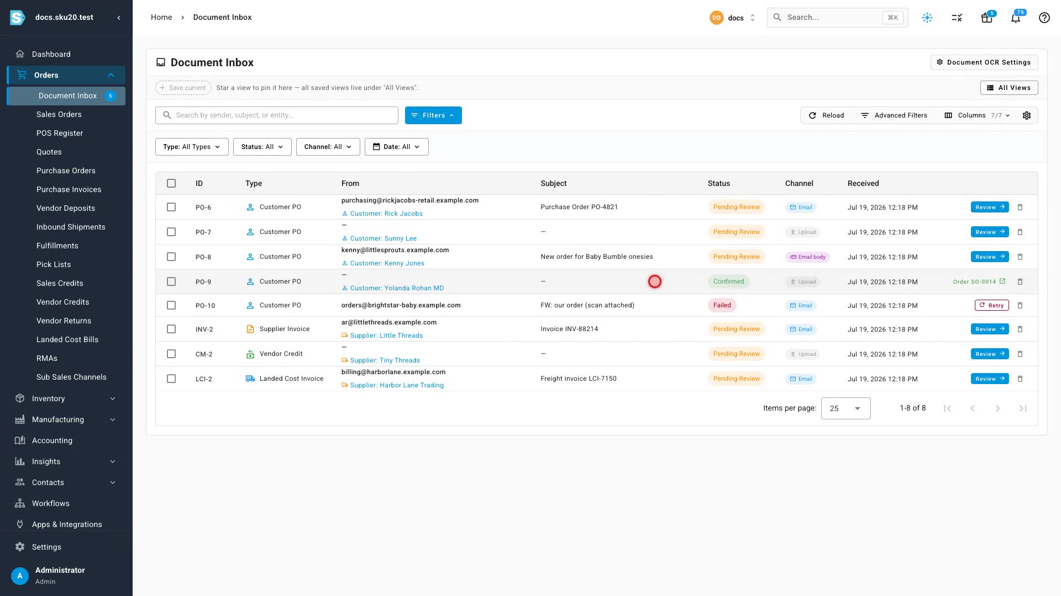Go to Sales Orders in sidebar
The image size is (1061, 596).
(x=59, y=114)
